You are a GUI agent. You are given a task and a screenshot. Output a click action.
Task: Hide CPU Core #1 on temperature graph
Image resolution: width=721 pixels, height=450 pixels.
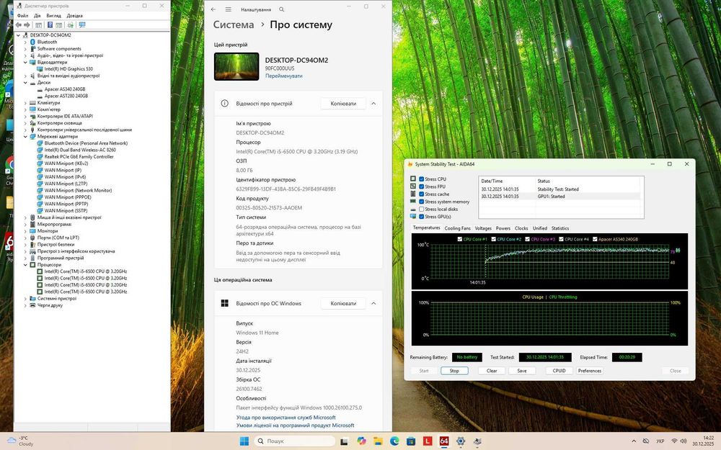(460, 239)
